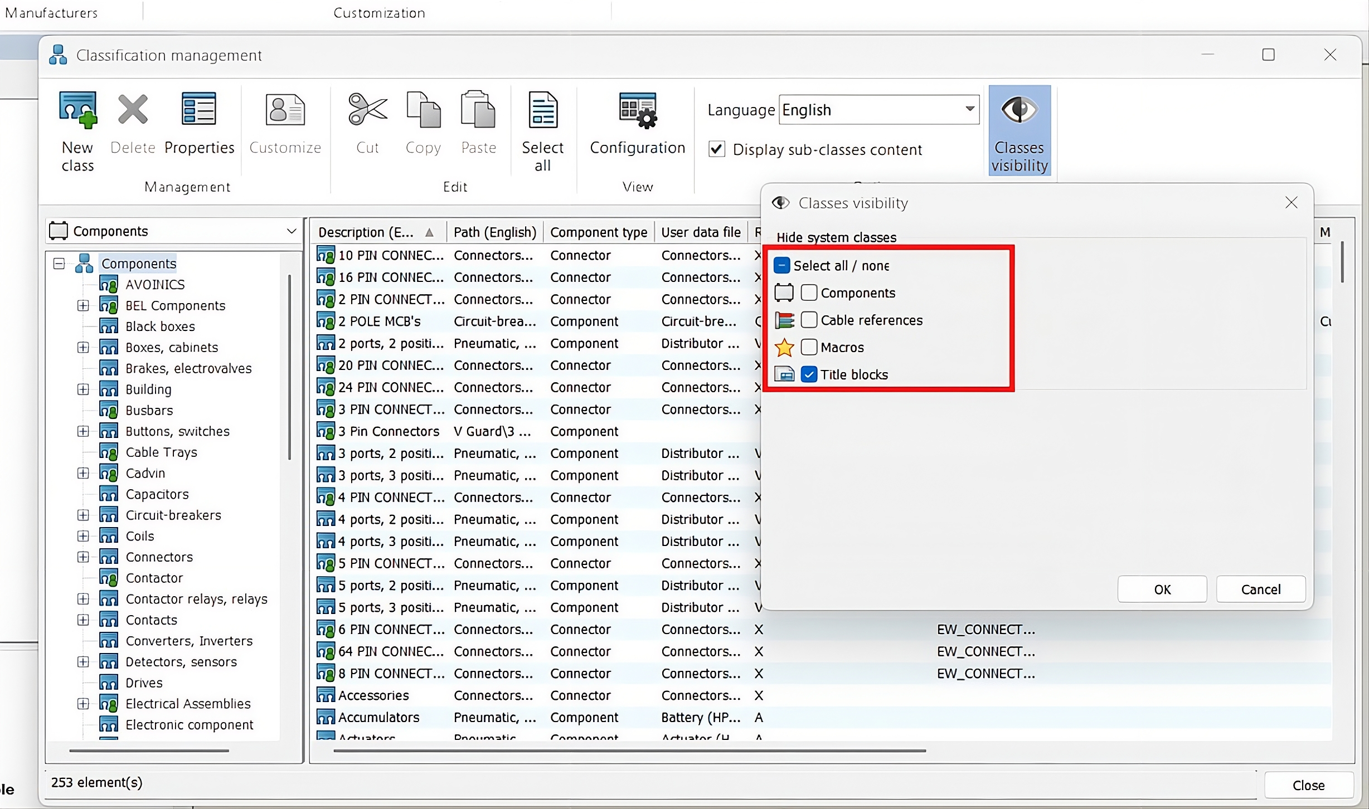
Task: Expand the Buttons, switches node
Action: (x=83, y=431)
